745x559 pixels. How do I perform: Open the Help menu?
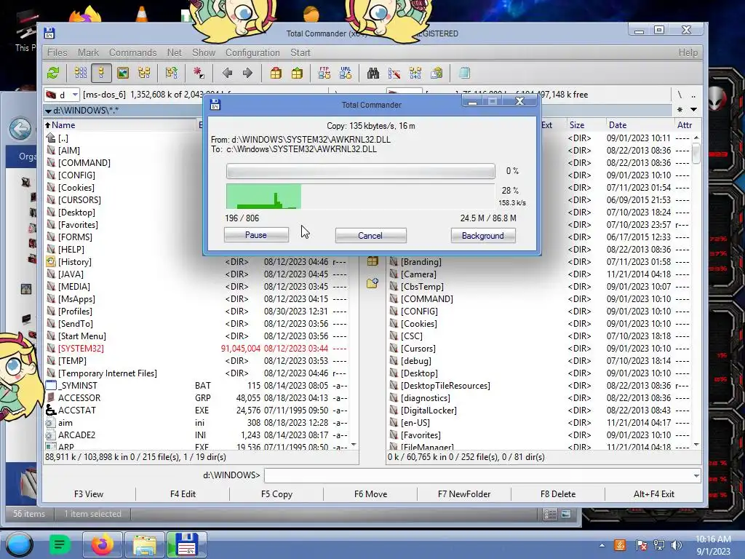coord(688,52)
